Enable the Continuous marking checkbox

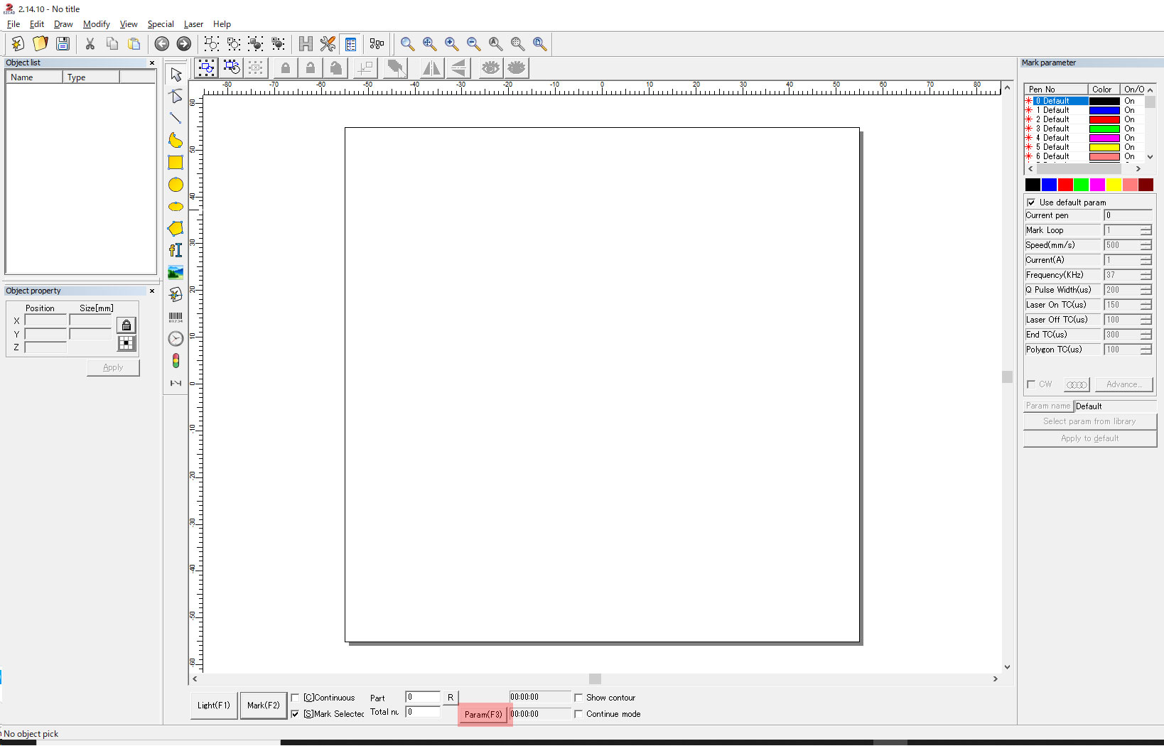pyautogui.click(x=296, y=698)
